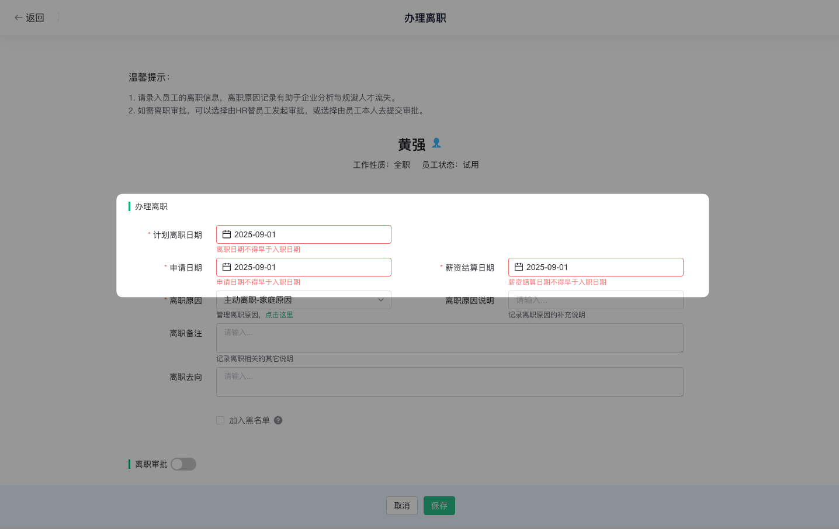Open the 离职原因 dropdown
Viewport: 839px width, 529px height.
[x=303, y=300]
